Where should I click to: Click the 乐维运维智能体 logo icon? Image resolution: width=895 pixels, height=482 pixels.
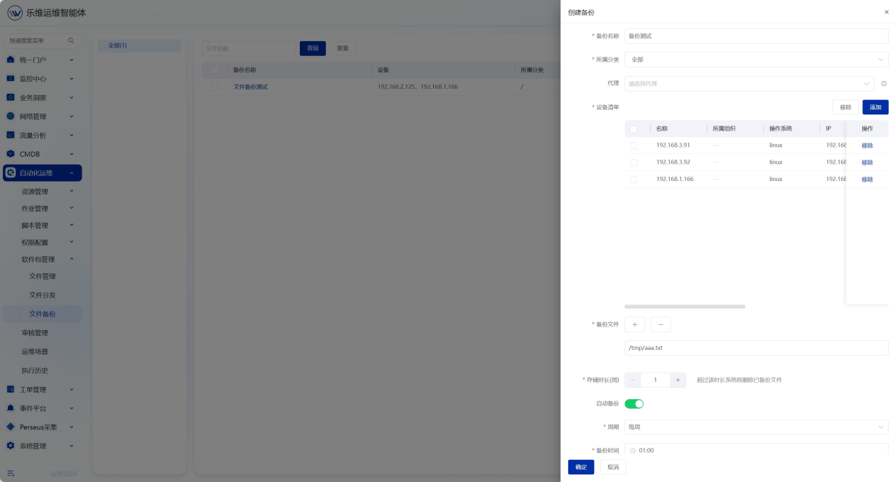click(x=15, y=13)
